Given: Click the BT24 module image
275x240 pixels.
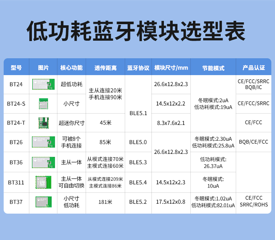Looking at the screenshot, I should click(43, 84).
